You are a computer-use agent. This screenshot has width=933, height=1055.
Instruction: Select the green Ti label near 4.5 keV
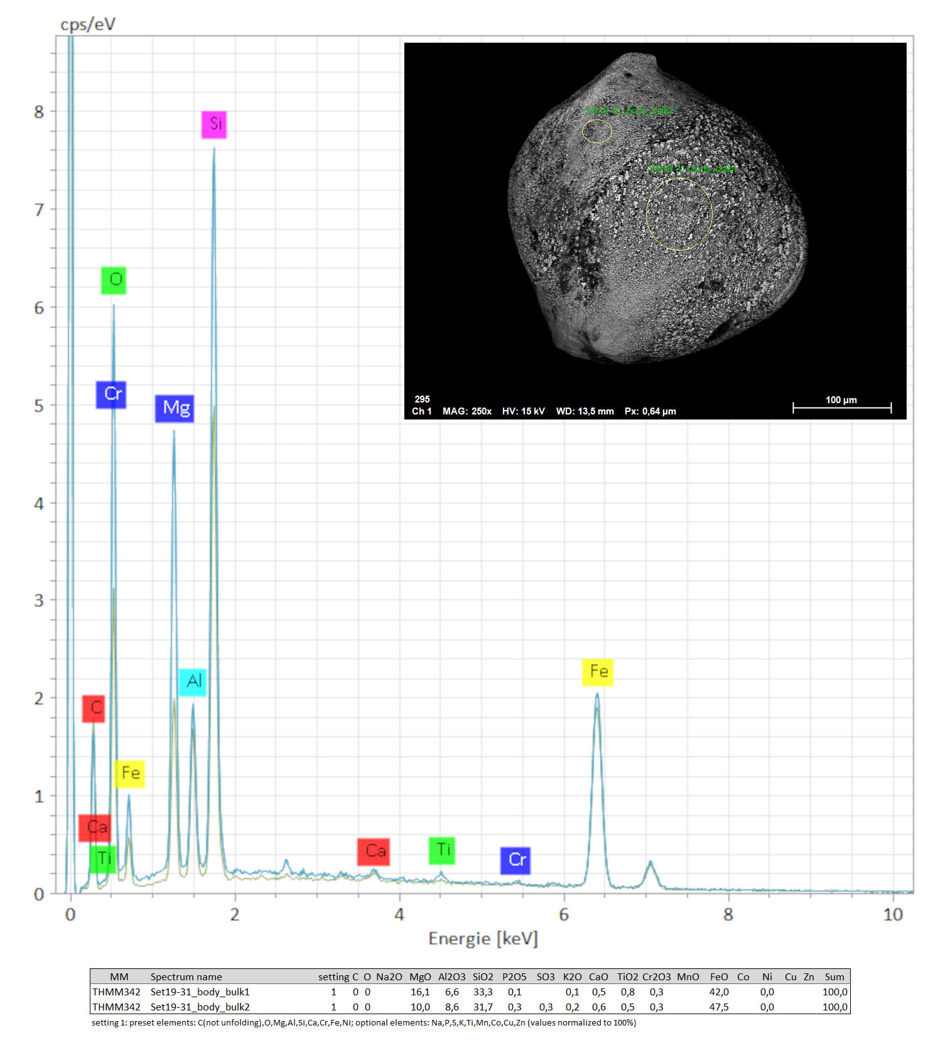tap(442, 850)
